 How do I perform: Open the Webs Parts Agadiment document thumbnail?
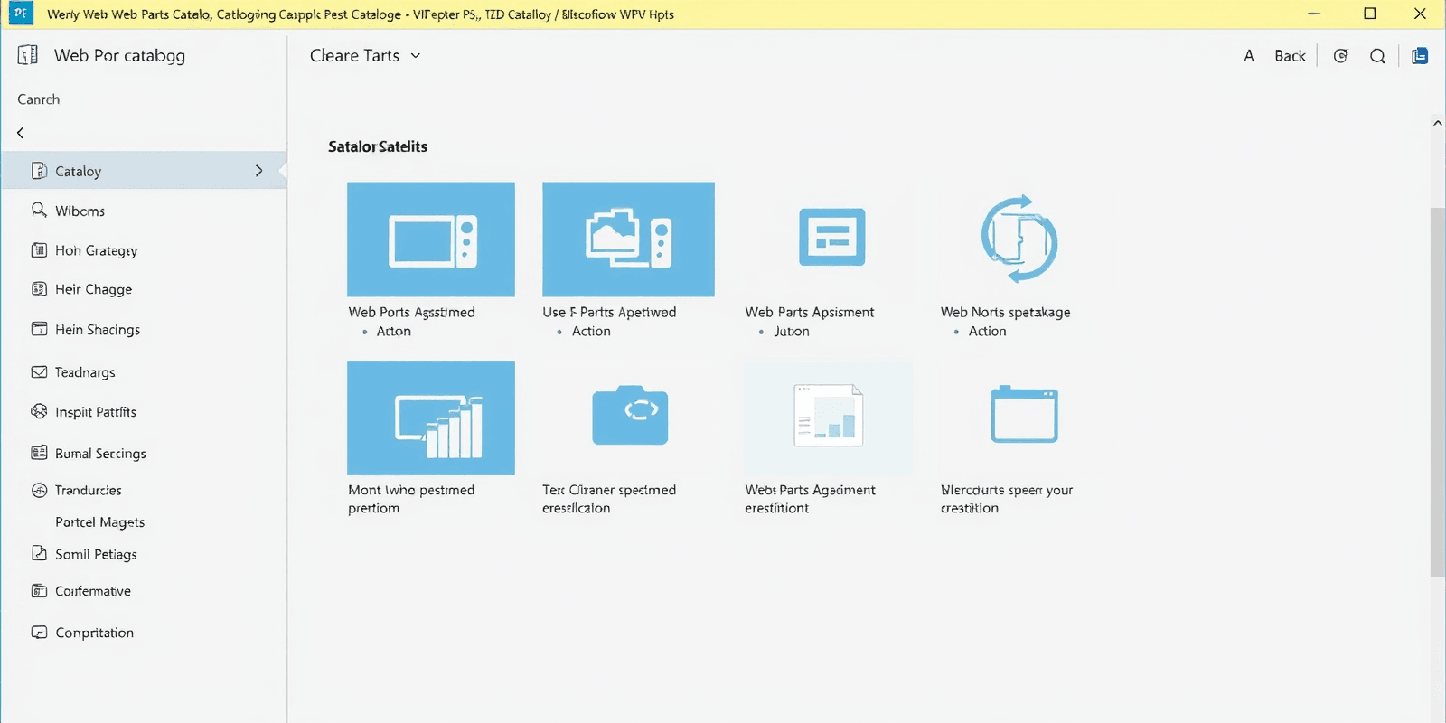pyautogui.click(x=828, y=417)
